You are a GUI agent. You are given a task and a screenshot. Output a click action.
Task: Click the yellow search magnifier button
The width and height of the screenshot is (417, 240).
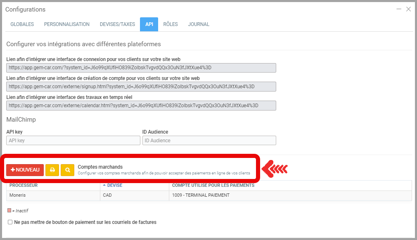coord(67,170)
